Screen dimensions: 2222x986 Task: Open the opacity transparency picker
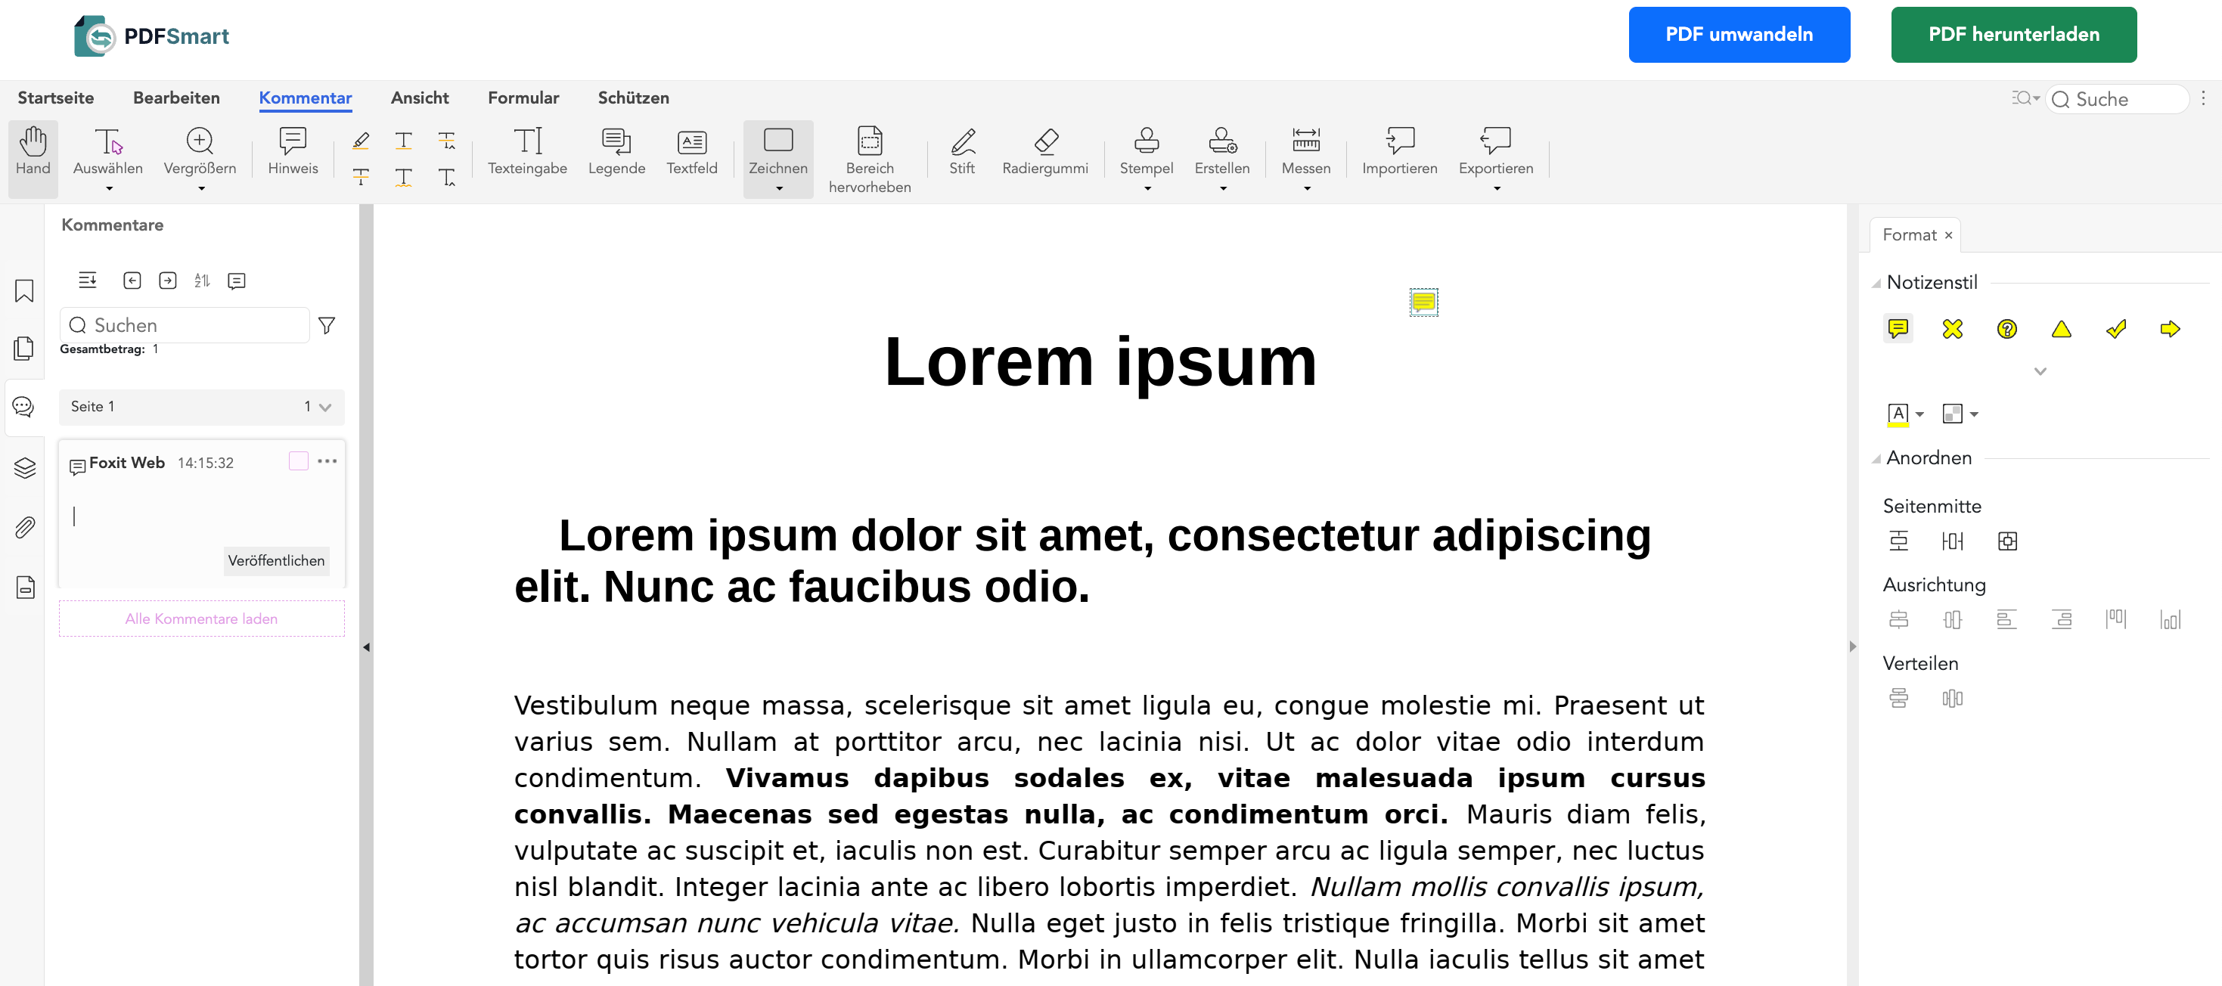click(x=1959, y=415)
